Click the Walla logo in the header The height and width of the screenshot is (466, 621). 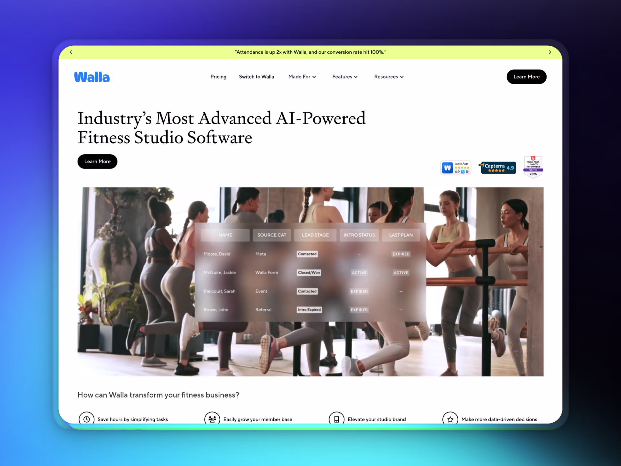(x=92, y=77)
